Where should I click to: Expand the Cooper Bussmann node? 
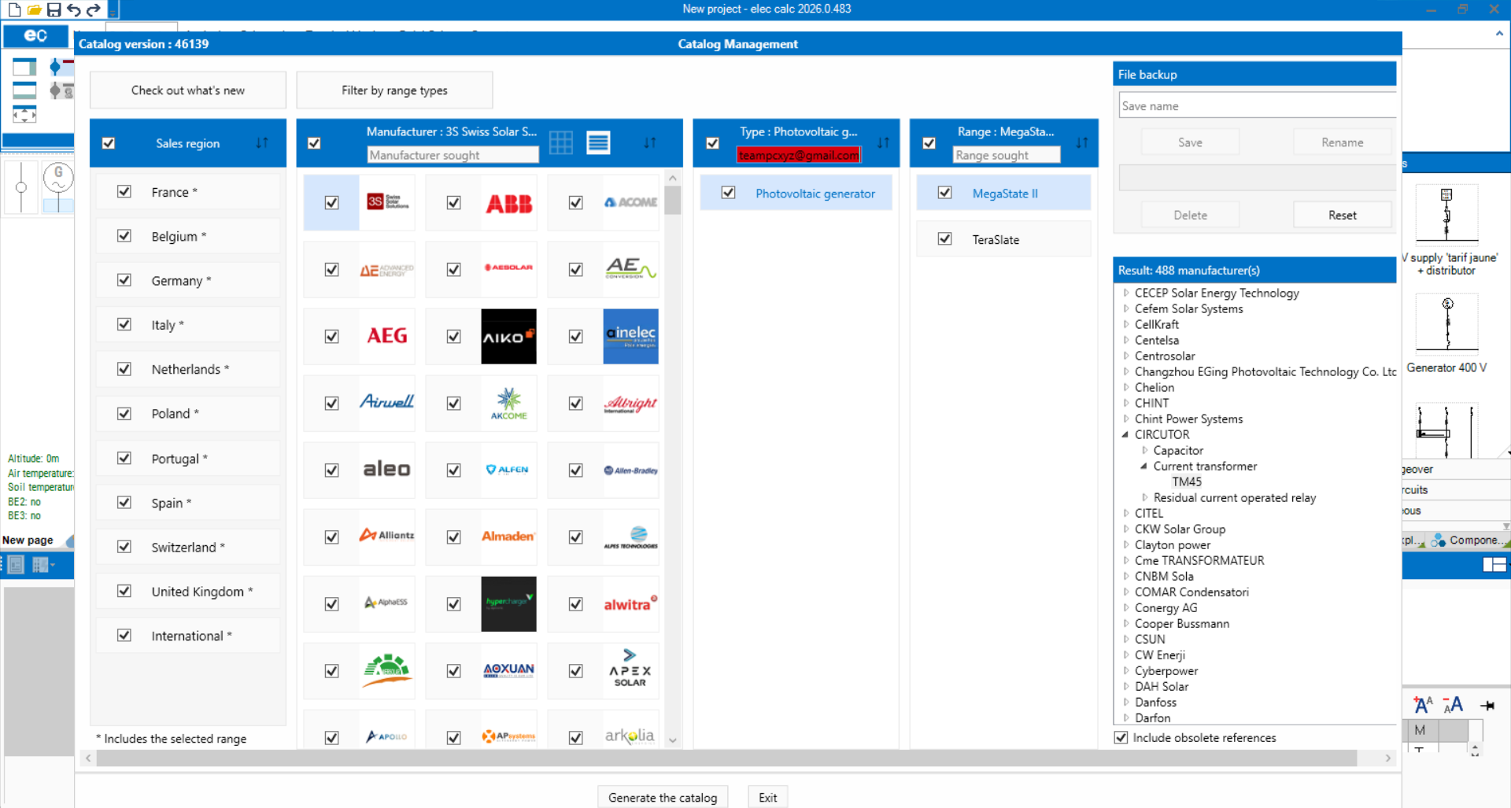click(1125, 623)
